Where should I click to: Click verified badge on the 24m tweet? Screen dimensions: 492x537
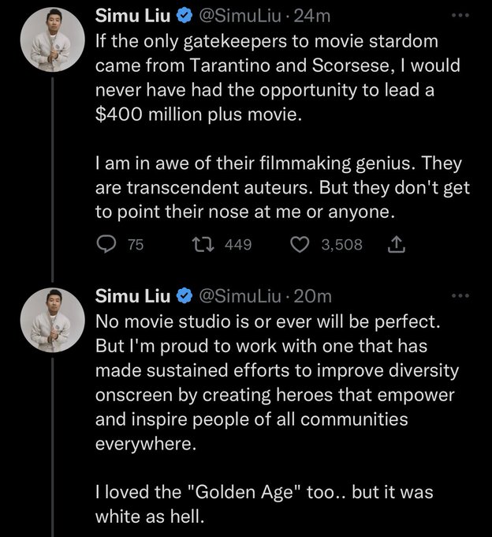click(x=184, y=15)
